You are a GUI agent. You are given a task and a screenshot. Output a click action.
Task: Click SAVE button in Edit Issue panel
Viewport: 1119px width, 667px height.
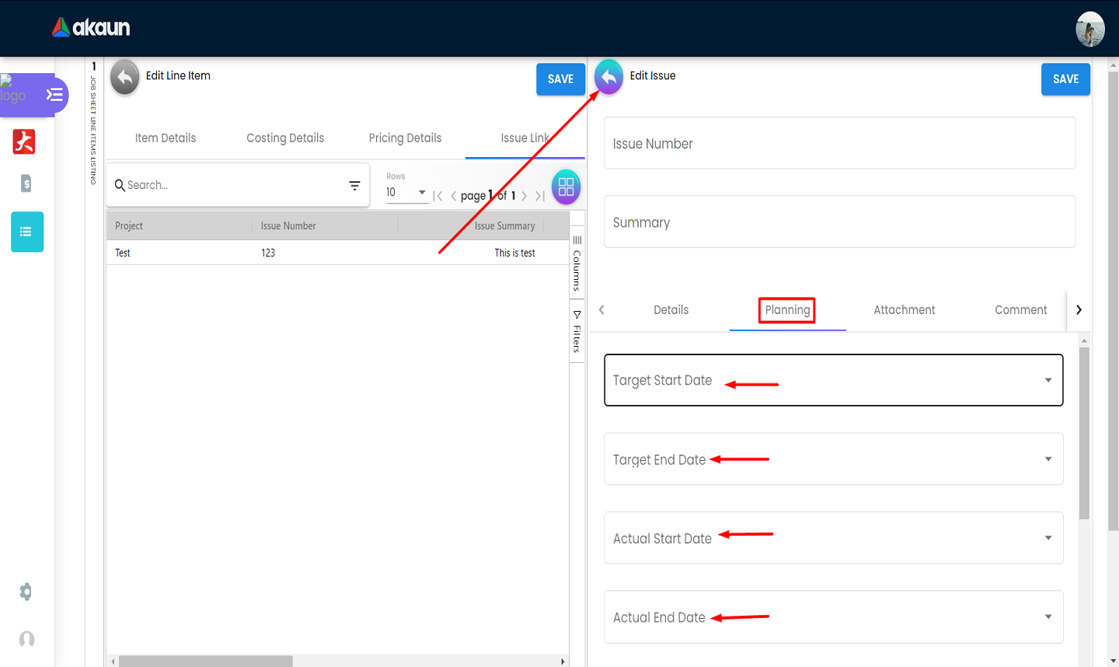(1065, 79)
